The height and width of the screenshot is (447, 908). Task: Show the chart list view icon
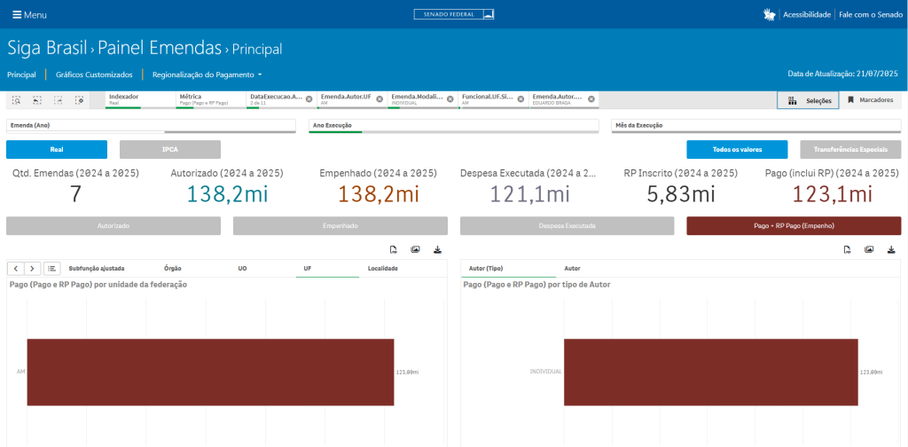click(x=52, y=268)
